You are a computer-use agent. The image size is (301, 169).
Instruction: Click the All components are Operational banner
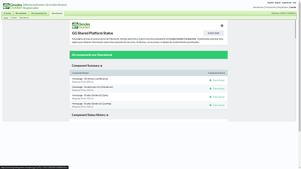[x=149, y=55]
